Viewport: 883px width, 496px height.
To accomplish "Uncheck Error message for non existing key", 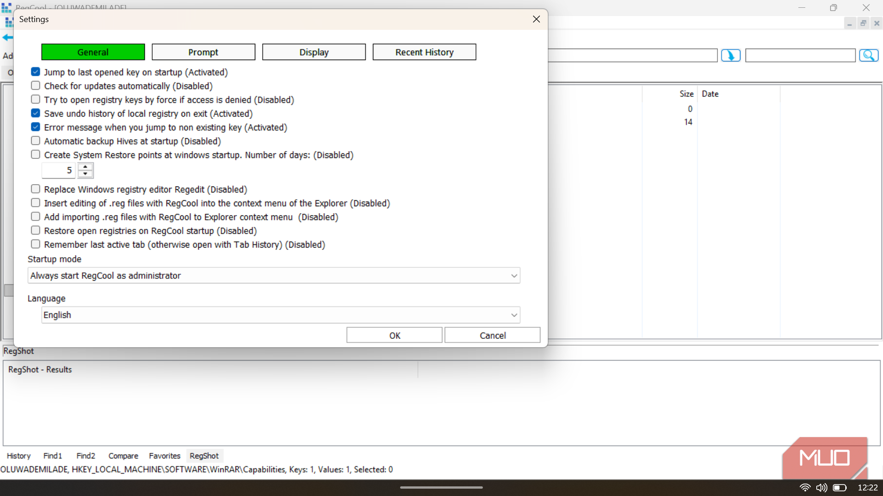I will point(35,127).
